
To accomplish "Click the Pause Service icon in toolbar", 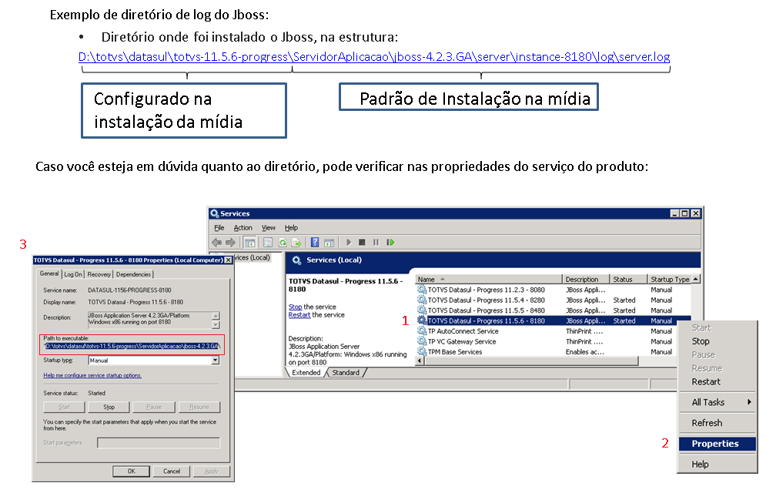I will [376, 243].
